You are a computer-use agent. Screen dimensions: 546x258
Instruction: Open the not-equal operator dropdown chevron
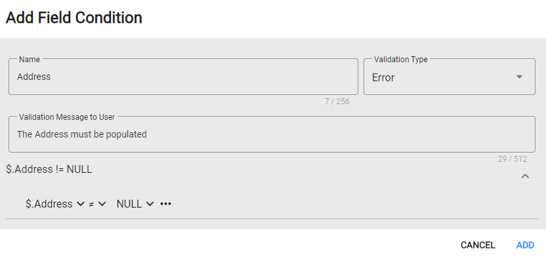tap(102, 204)
